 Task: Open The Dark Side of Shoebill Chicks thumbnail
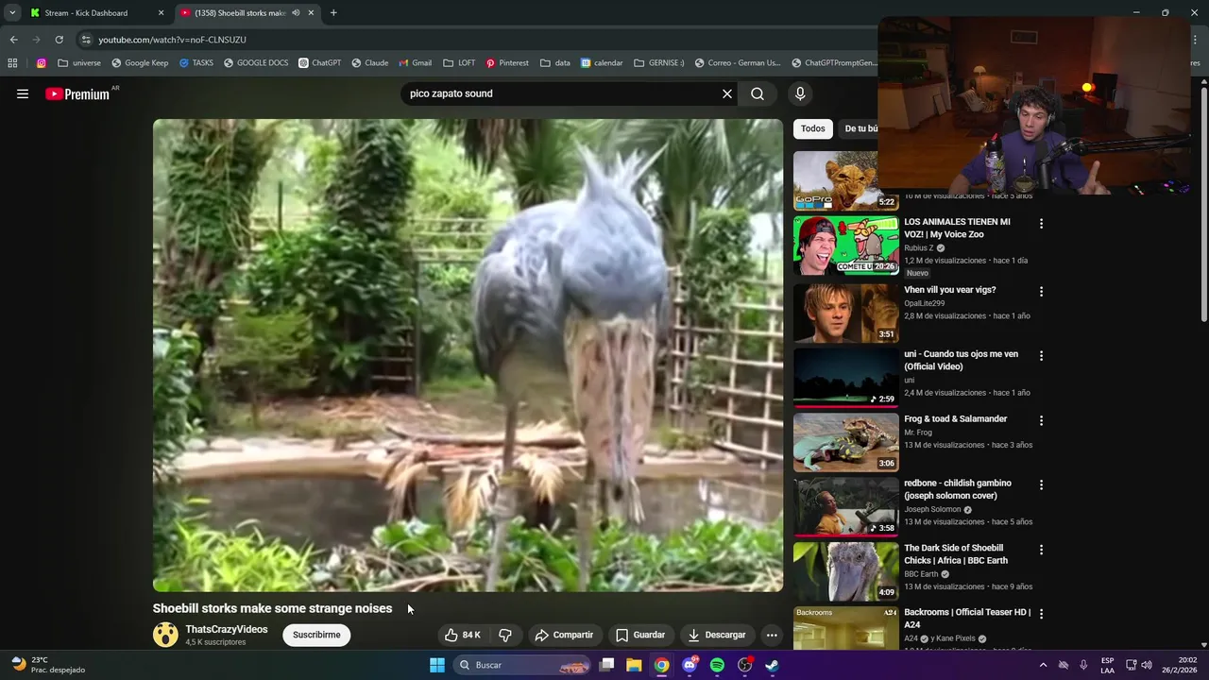pyautogui.click(x=845, y=571)
